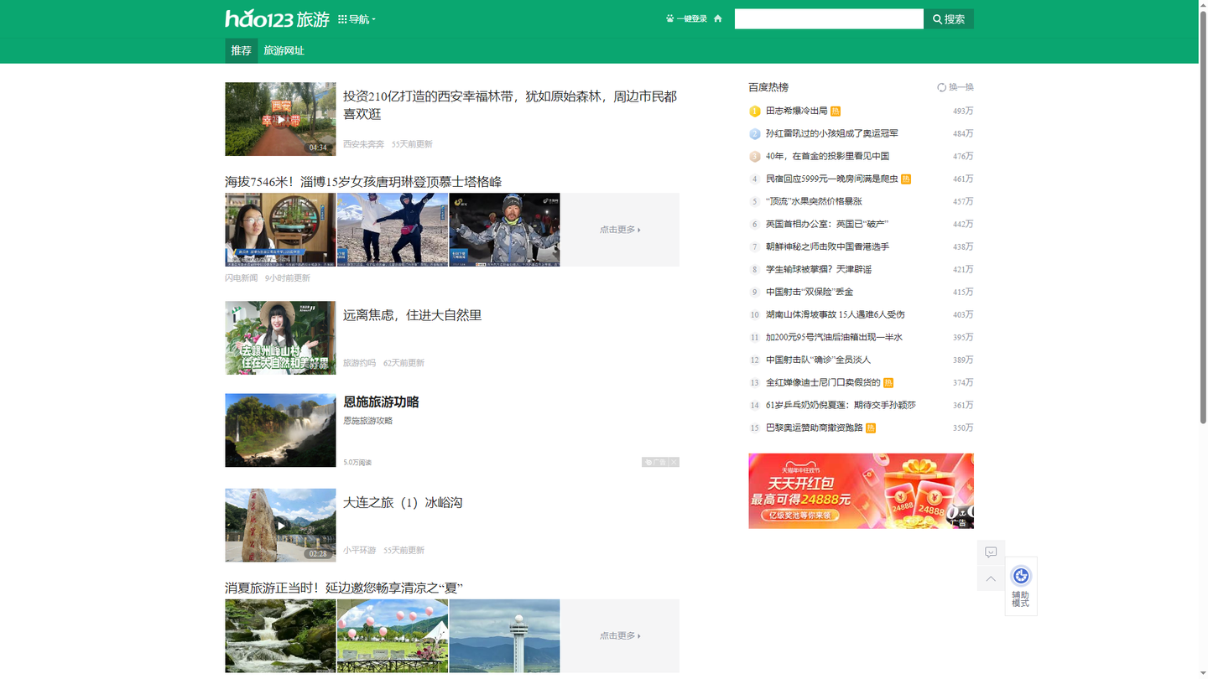This screenshot has height=679, width=1208.
Task: Click the hao123 logo
Action: click(277, 18)
